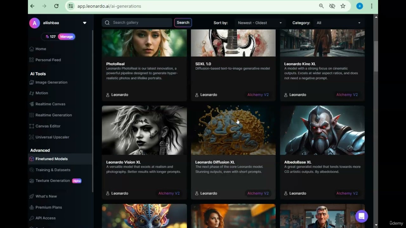Viewport: 406px width, 228px height.
Task: Open the Chrome three-dot menu
Action: [371, 6]
